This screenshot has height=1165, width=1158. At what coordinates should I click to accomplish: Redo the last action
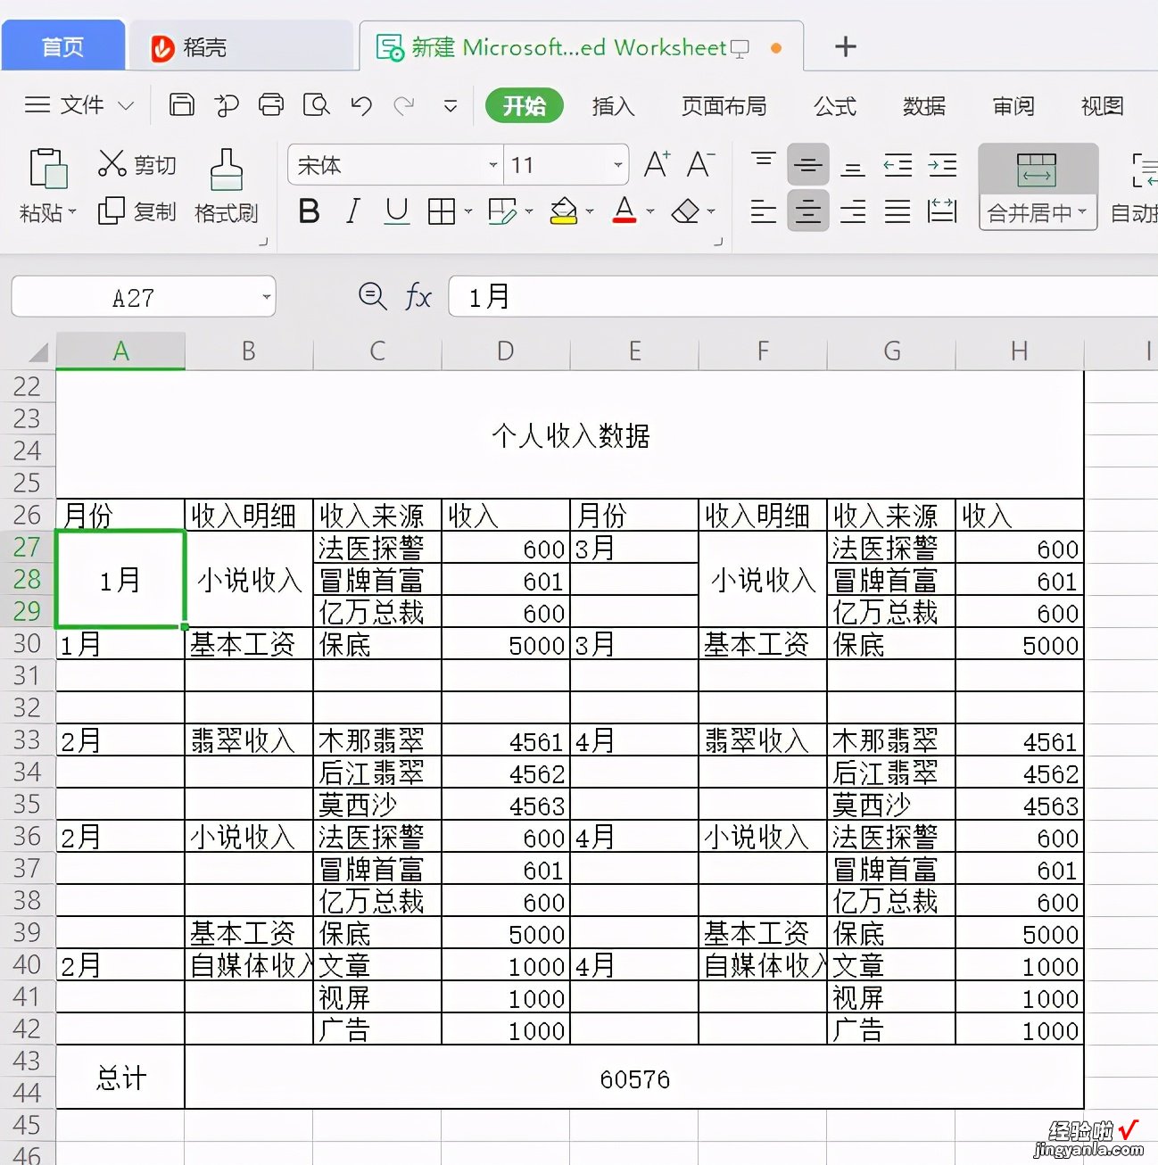404,106
